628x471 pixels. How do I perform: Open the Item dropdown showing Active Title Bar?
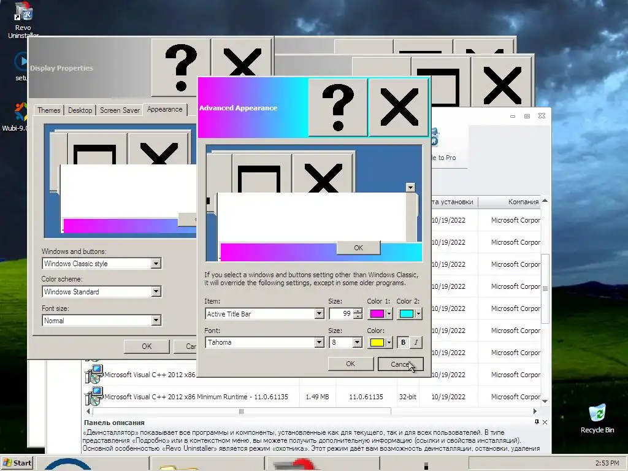tap(319, 313)
